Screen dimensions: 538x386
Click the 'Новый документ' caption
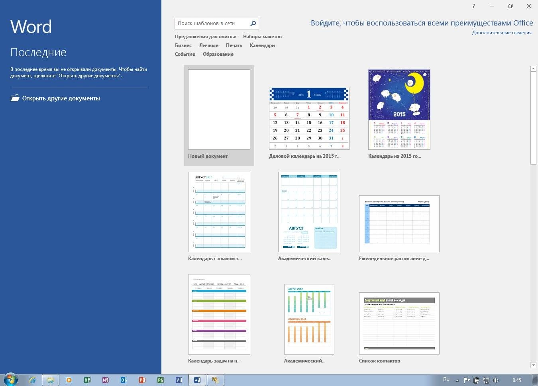coord(208,156)
